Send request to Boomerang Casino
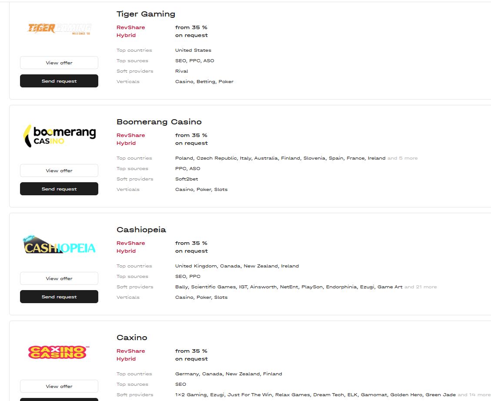This screenshot has width=491, height=401. point(59,189)
